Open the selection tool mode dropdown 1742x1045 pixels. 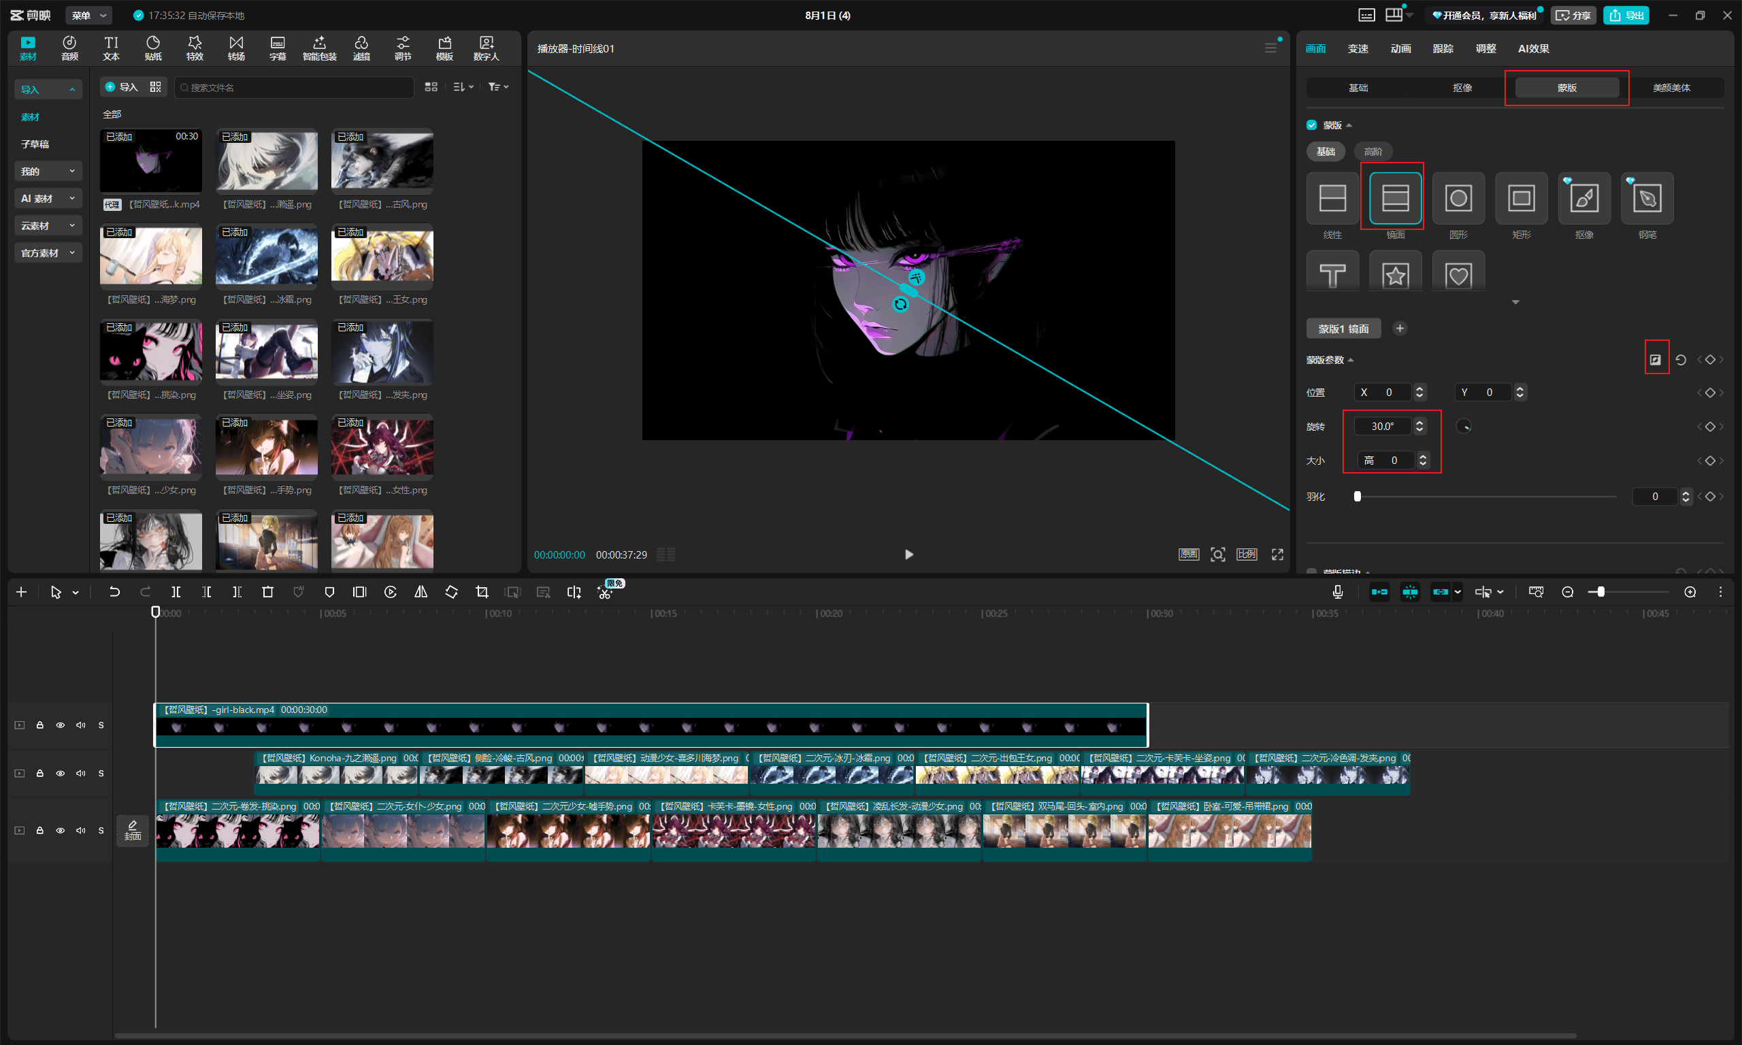tap(76, 593)
